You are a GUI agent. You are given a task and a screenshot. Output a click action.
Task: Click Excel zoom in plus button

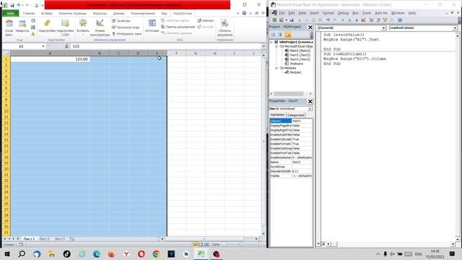point(258,245)
